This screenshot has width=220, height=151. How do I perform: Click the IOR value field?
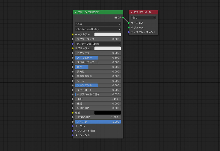[x=98, y=99]
